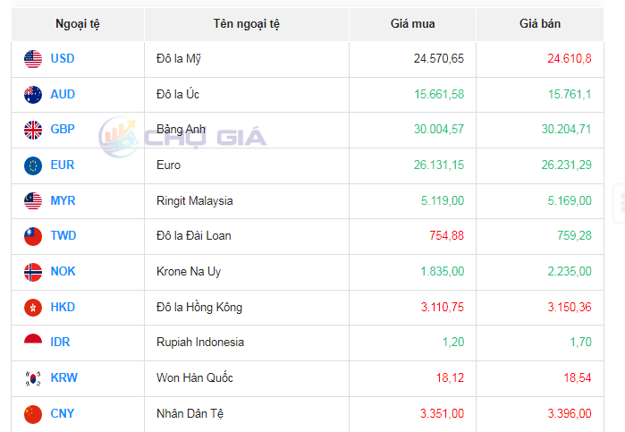This screenshot has width=625, height=432.
Task: Select the GBP currency code
Action: click(63, 130)
